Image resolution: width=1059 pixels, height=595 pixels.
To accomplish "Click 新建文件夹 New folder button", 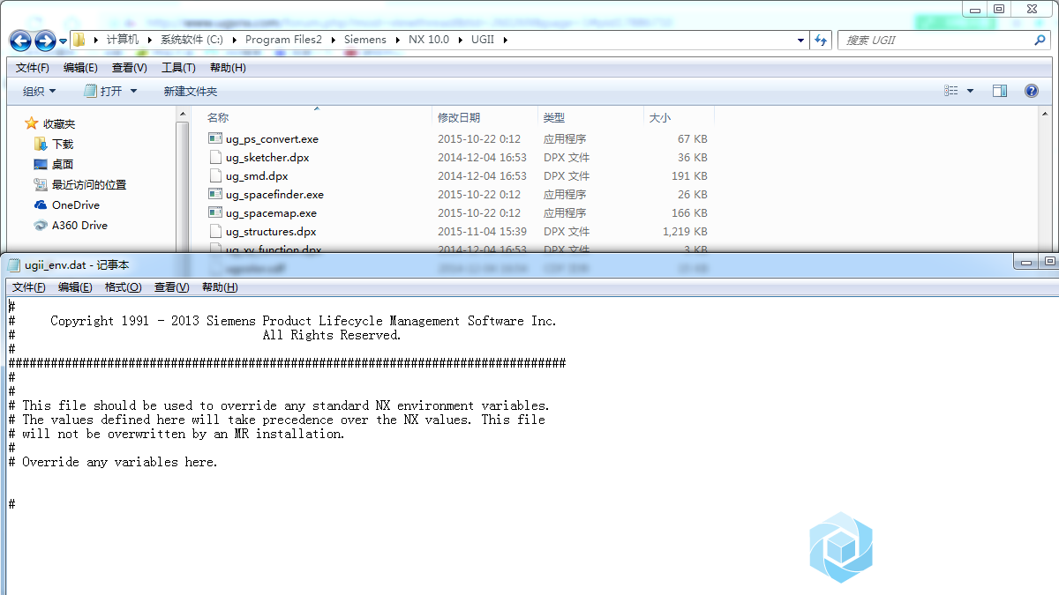I will pyautogui.click(x=190, y=91).
